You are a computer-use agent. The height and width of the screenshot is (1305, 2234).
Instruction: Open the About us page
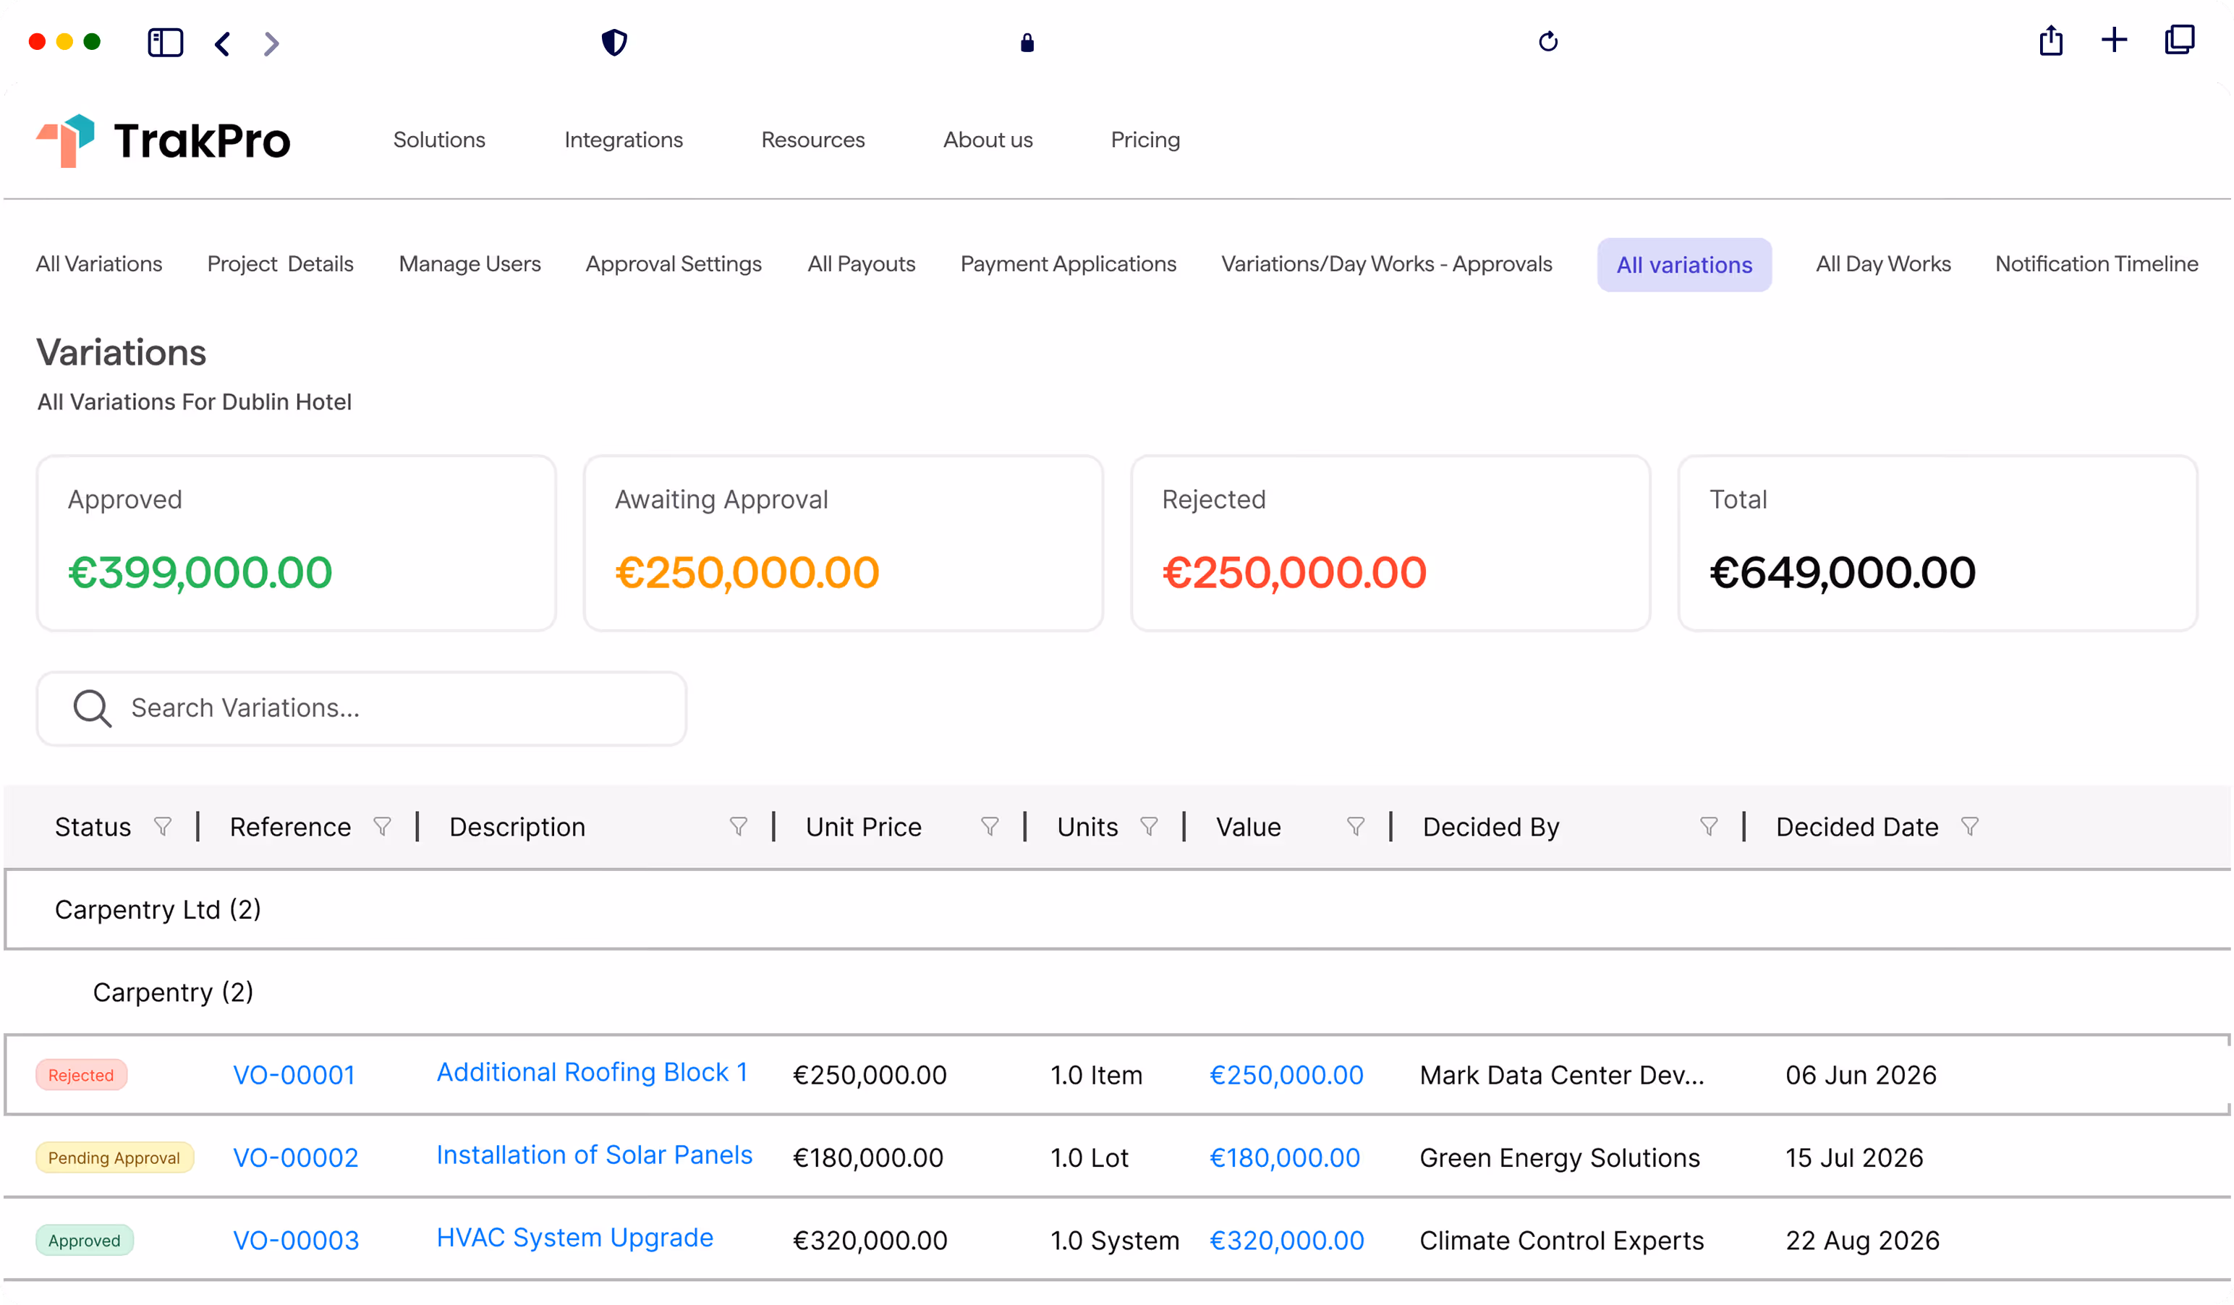pyautogui.click(x=988, y=140)
